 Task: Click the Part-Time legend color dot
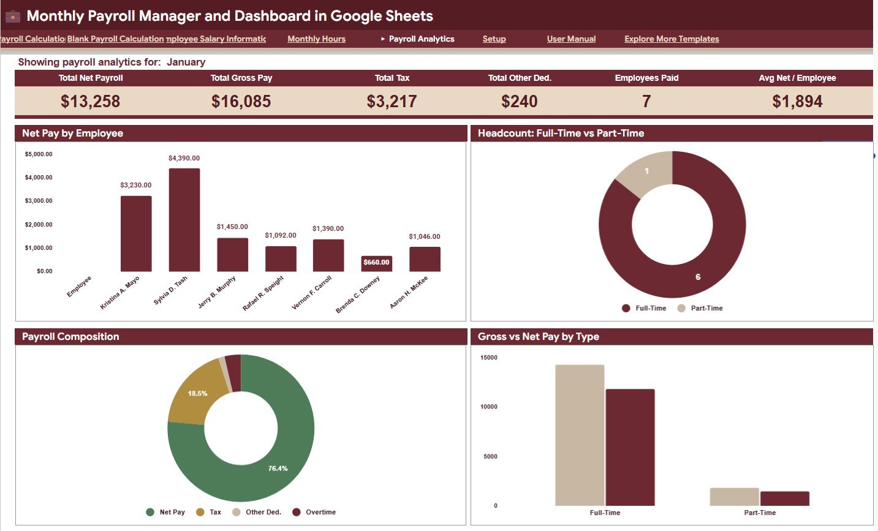(681, 308)
